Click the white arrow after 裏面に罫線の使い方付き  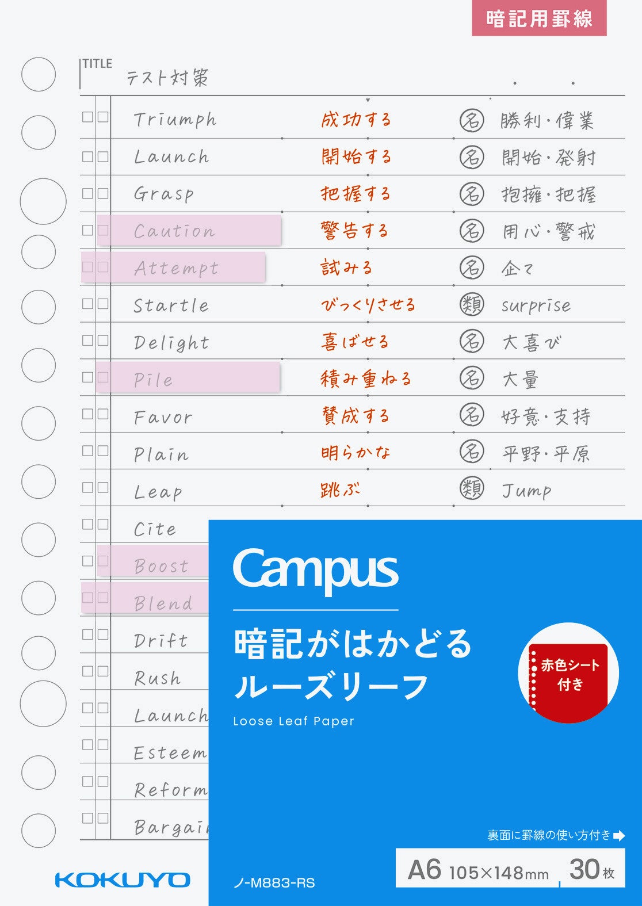[x=619, y=835]
